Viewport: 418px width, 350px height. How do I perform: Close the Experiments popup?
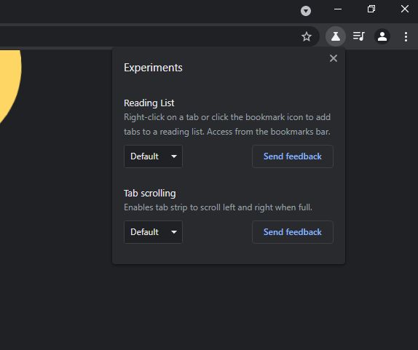[x=334, y=58]
